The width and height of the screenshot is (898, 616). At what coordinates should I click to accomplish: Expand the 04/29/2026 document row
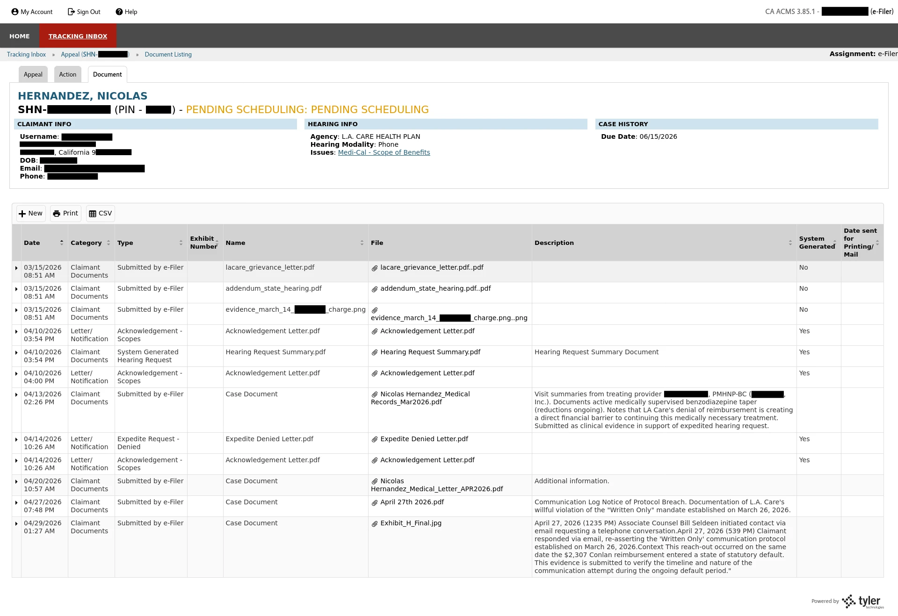pos(16,523)
